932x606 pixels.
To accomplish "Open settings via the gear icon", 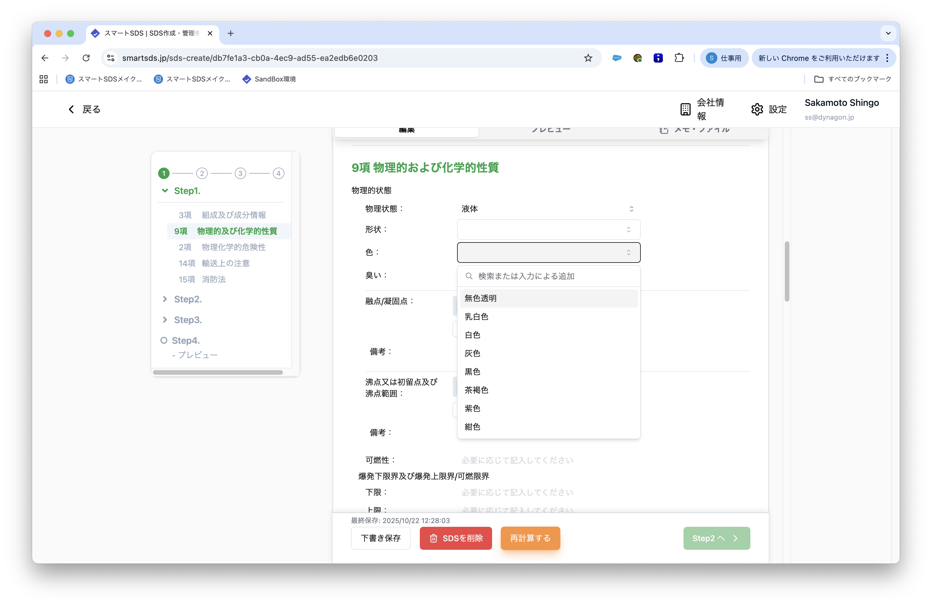I will point(757,109).
